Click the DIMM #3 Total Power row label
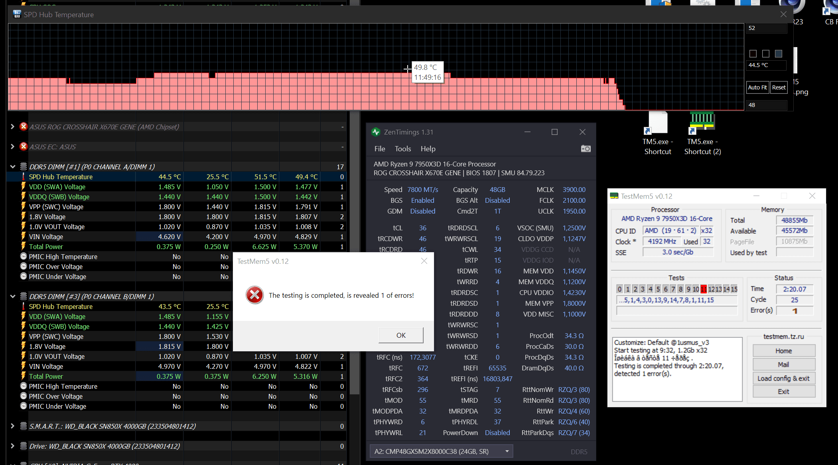838x465 pixels. [46, 376]
